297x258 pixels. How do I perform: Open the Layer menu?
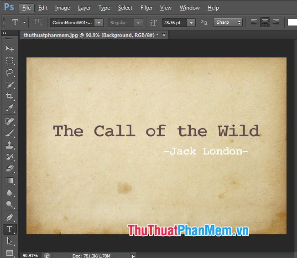coord(84,8)
